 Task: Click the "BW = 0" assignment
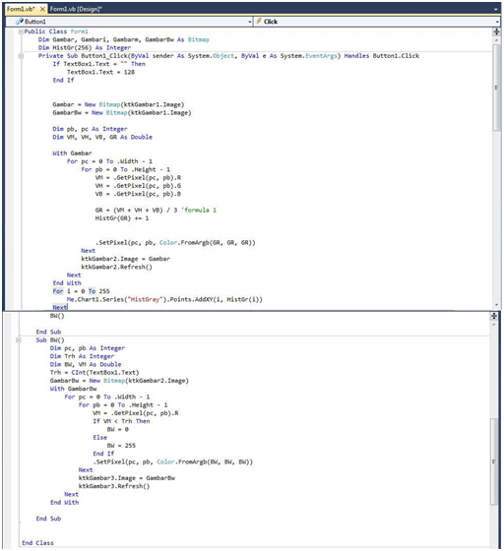pyautogui.click(x=118, y=429)
